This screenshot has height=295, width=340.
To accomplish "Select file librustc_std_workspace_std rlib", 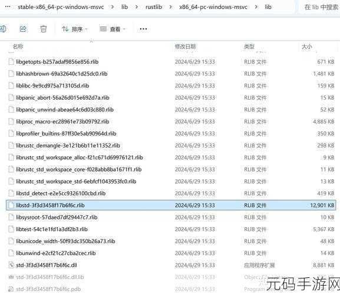I will pos(76,181).
